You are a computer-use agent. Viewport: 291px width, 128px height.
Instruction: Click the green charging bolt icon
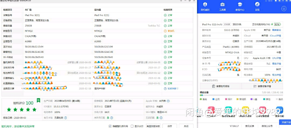[272, 24]
